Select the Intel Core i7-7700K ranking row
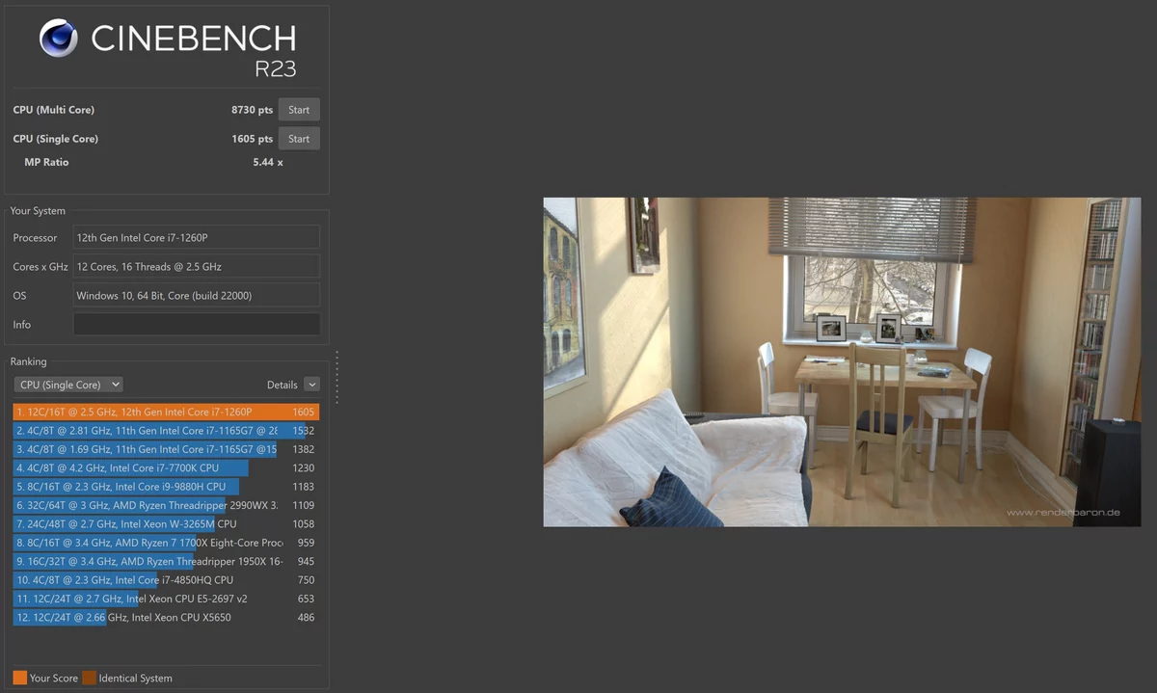Viewport: 1157px width, 693px height. tap(166, 468)
